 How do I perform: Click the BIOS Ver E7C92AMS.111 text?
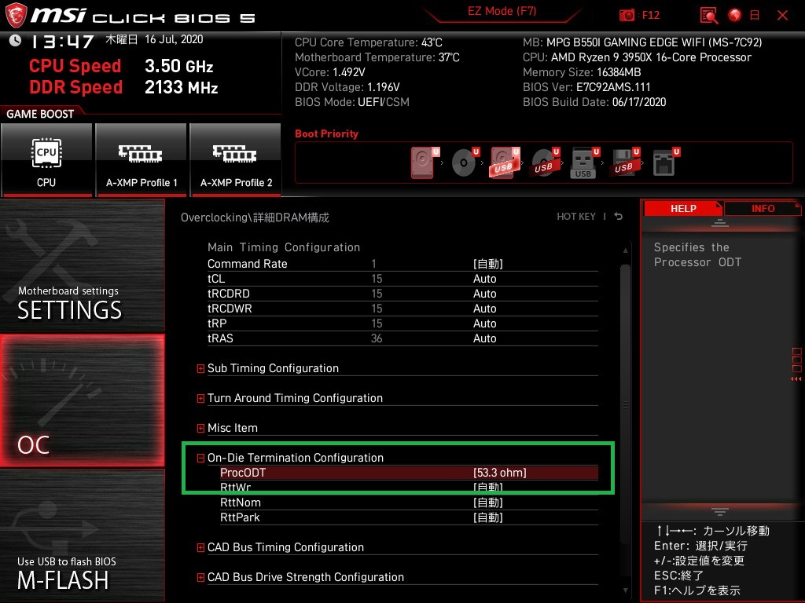586,87
